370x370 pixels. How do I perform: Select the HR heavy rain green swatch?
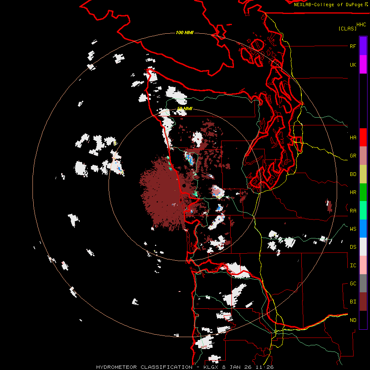pos(363,192)
